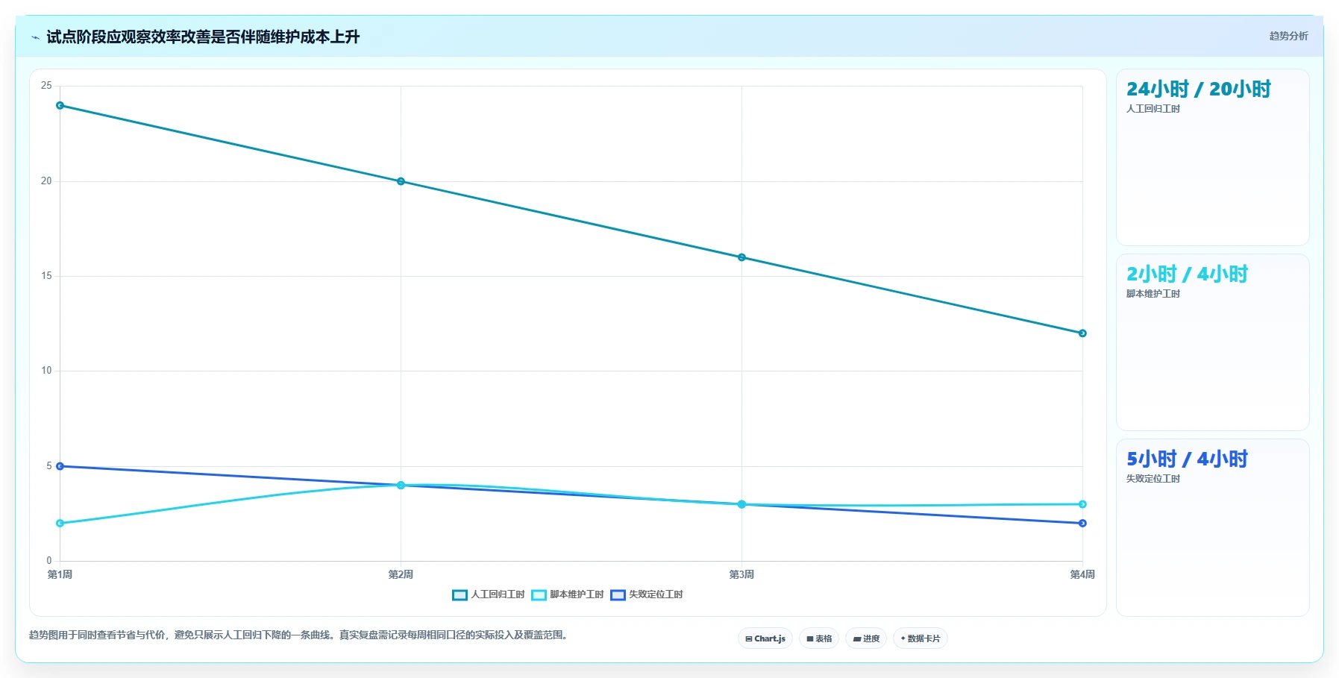
Task: Click the 第3周 x-axis label
Action: click(741, 574)
